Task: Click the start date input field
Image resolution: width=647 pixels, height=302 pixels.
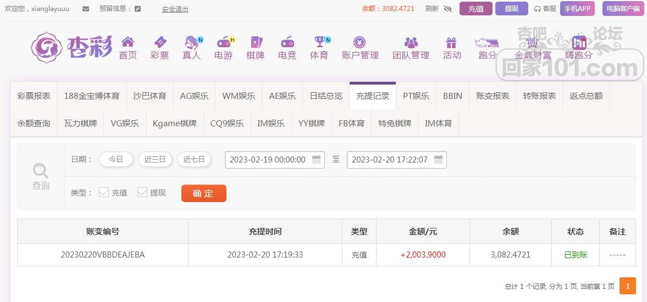Action: (x=275, y=160)
